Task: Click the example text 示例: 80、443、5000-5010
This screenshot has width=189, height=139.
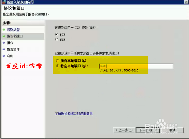Action: (119, 70)
